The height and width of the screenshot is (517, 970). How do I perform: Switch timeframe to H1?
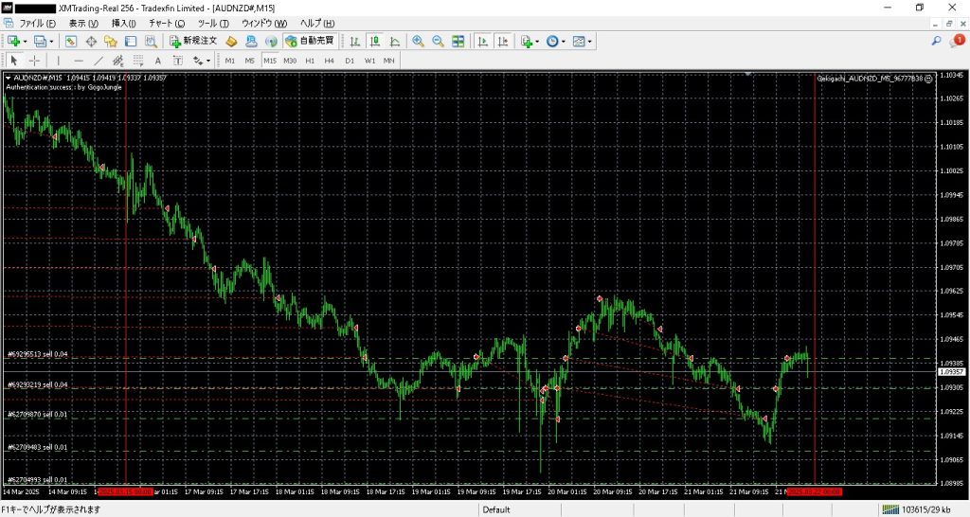pos(310,61)
